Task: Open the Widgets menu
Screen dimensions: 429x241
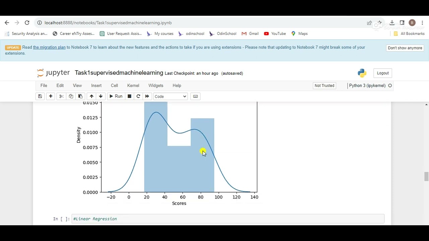Action: (156, 86)
